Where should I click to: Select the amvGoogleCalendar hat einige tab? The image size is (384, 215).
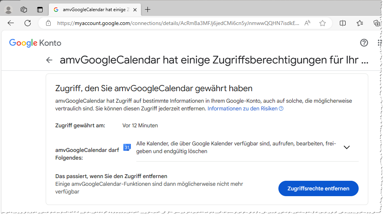click(x=95, y=10)
